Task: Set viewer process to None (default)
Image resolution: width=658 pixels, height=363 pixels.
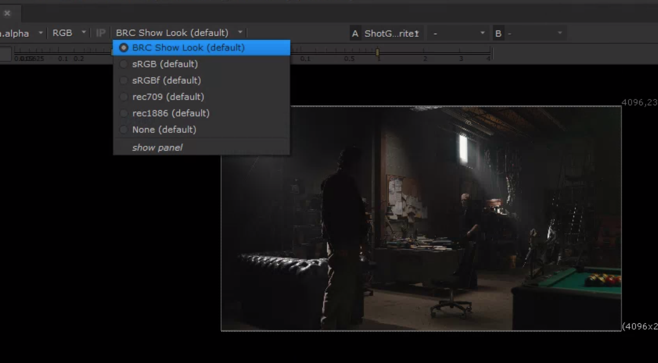Action: [164, 129]
